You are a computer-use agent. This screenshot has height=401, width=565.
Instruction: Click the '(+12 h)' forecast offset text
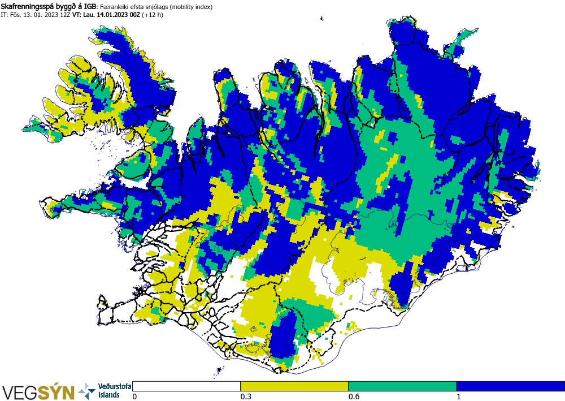pos(153,15)
